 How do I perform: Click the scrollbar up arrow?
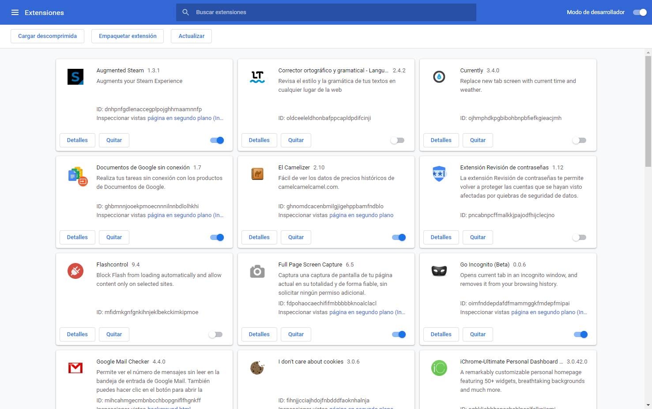(648, 53)
